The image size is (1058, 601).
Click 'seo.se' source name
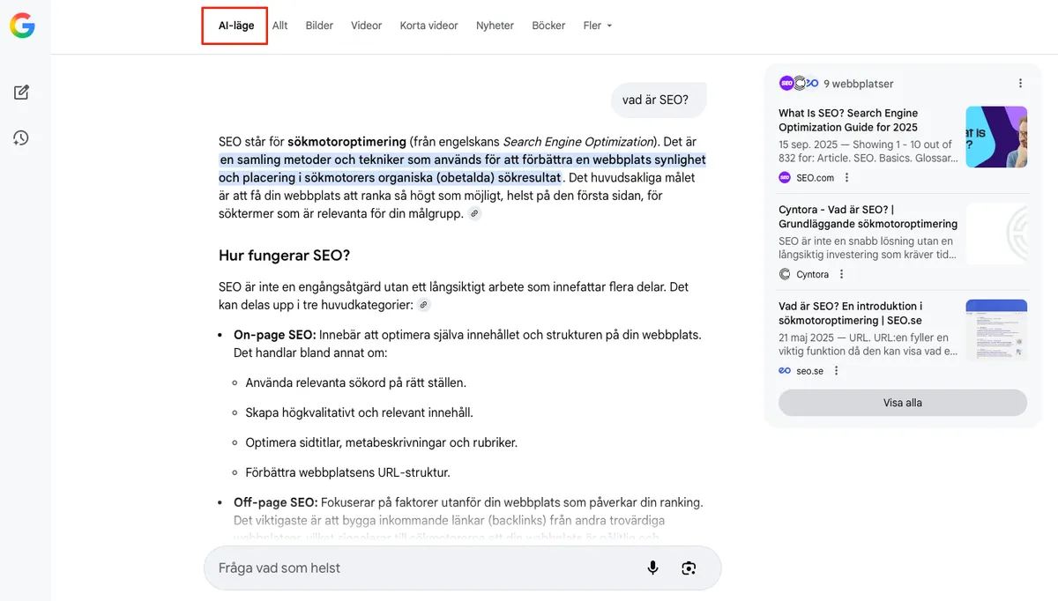click(809, 371)
